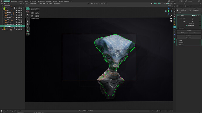Open the Modifier wrench properties tab
This screenshot has width=202, height=113.
click(174, 27)
